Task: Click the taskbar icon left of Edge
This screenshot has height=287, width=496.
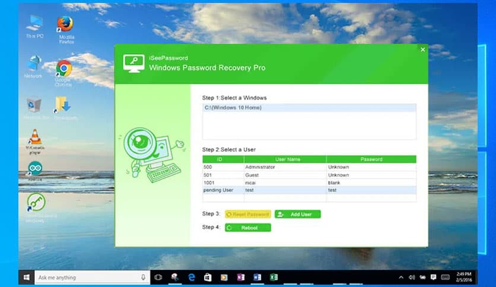Action: (174, 278)
